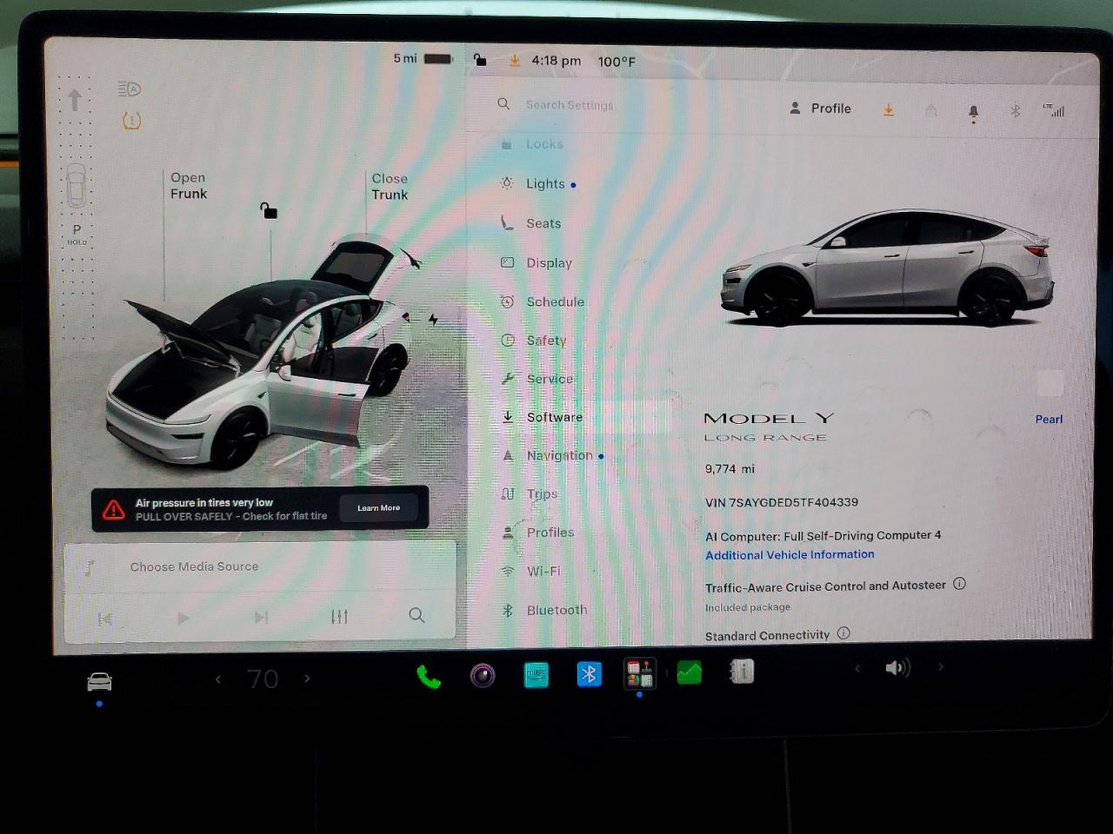Tap Learn More on tire pressure alert
Viewport: 1113px width, 834px height.
point(379,508)
